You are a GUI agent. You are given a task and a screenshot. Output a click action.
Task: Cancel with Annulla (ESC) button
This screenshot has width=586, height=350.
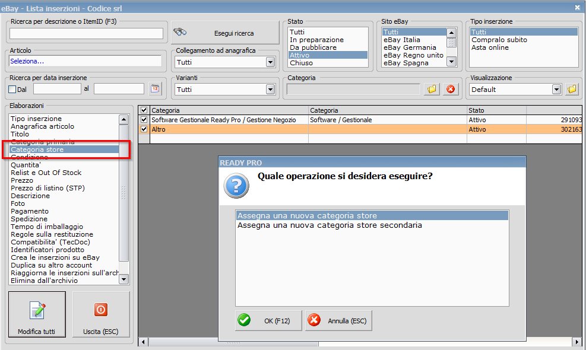338,320
